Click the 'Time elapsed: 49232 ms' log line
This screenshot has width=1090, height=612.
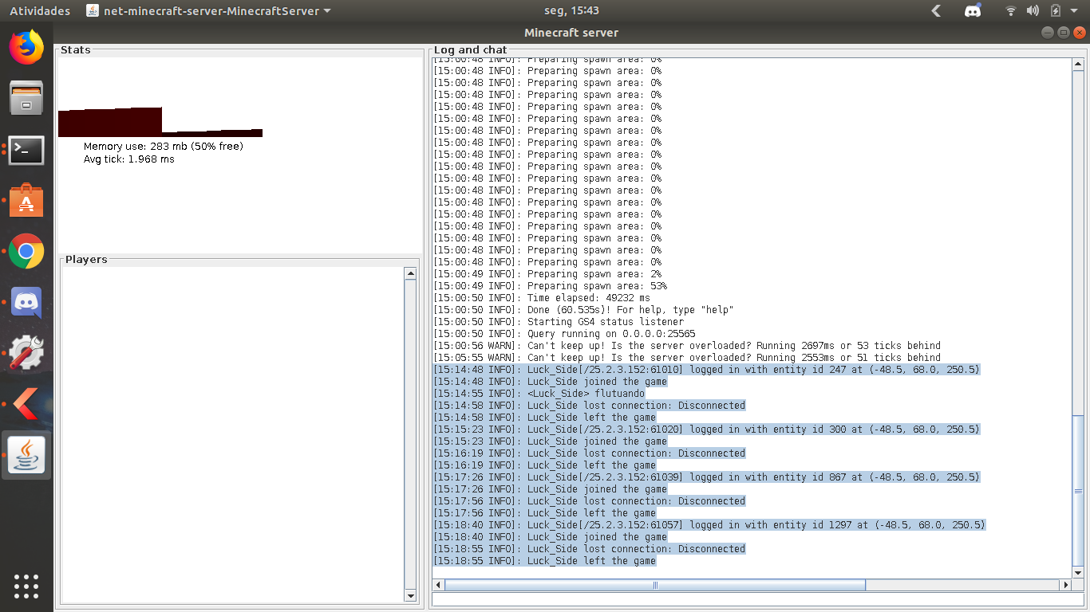click(542, 298)
